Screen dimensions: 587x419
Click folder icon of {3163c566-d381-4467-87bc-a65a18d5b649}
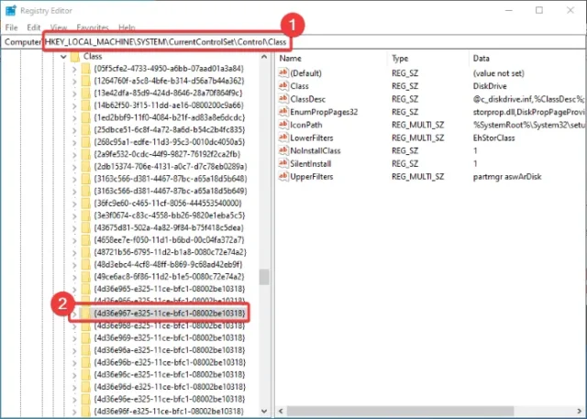(x=86, y=192)
